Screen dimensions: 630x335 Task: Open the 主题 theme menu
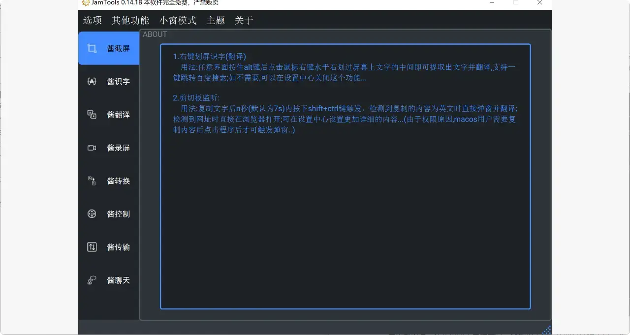[215, 21]
